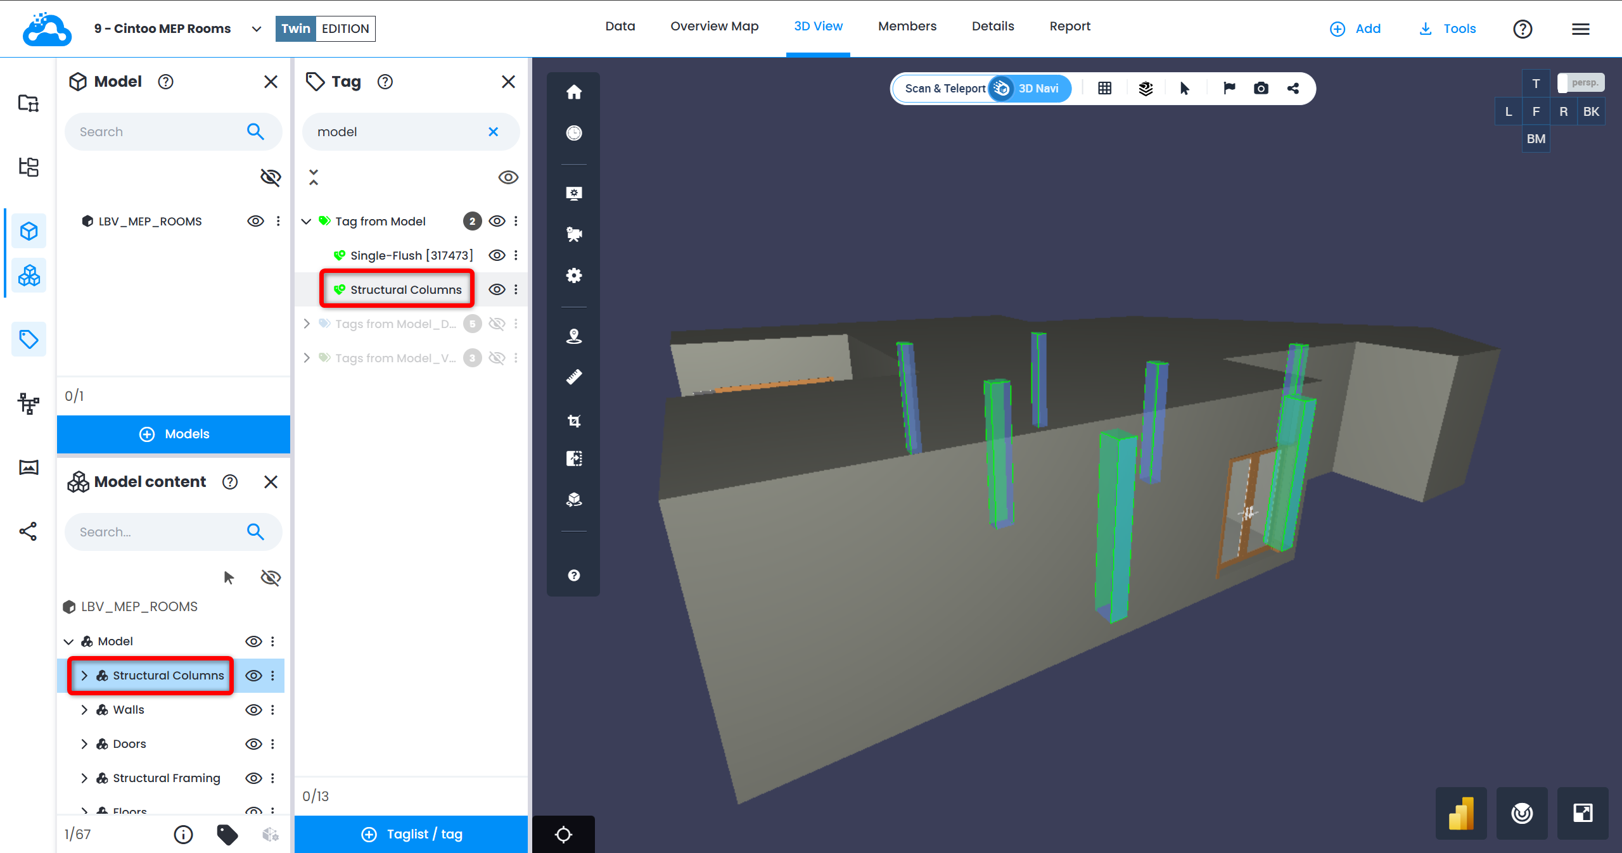The height and width of the screenshot is (853, 1622).
Task: Click the Models add button
Action: pyautogui.click(x=174, y=434)
